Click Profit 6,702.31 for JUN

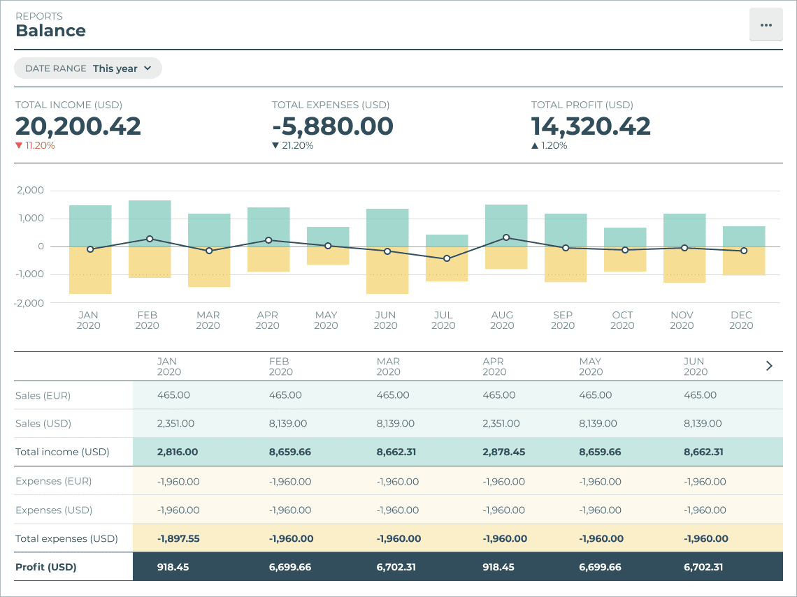tap(703, 567)
